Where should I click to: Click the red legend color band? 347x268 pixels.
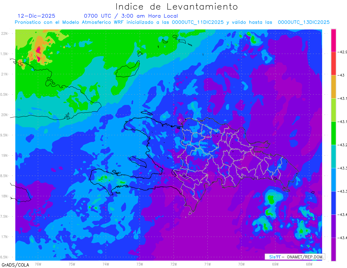tap(333, 64)
